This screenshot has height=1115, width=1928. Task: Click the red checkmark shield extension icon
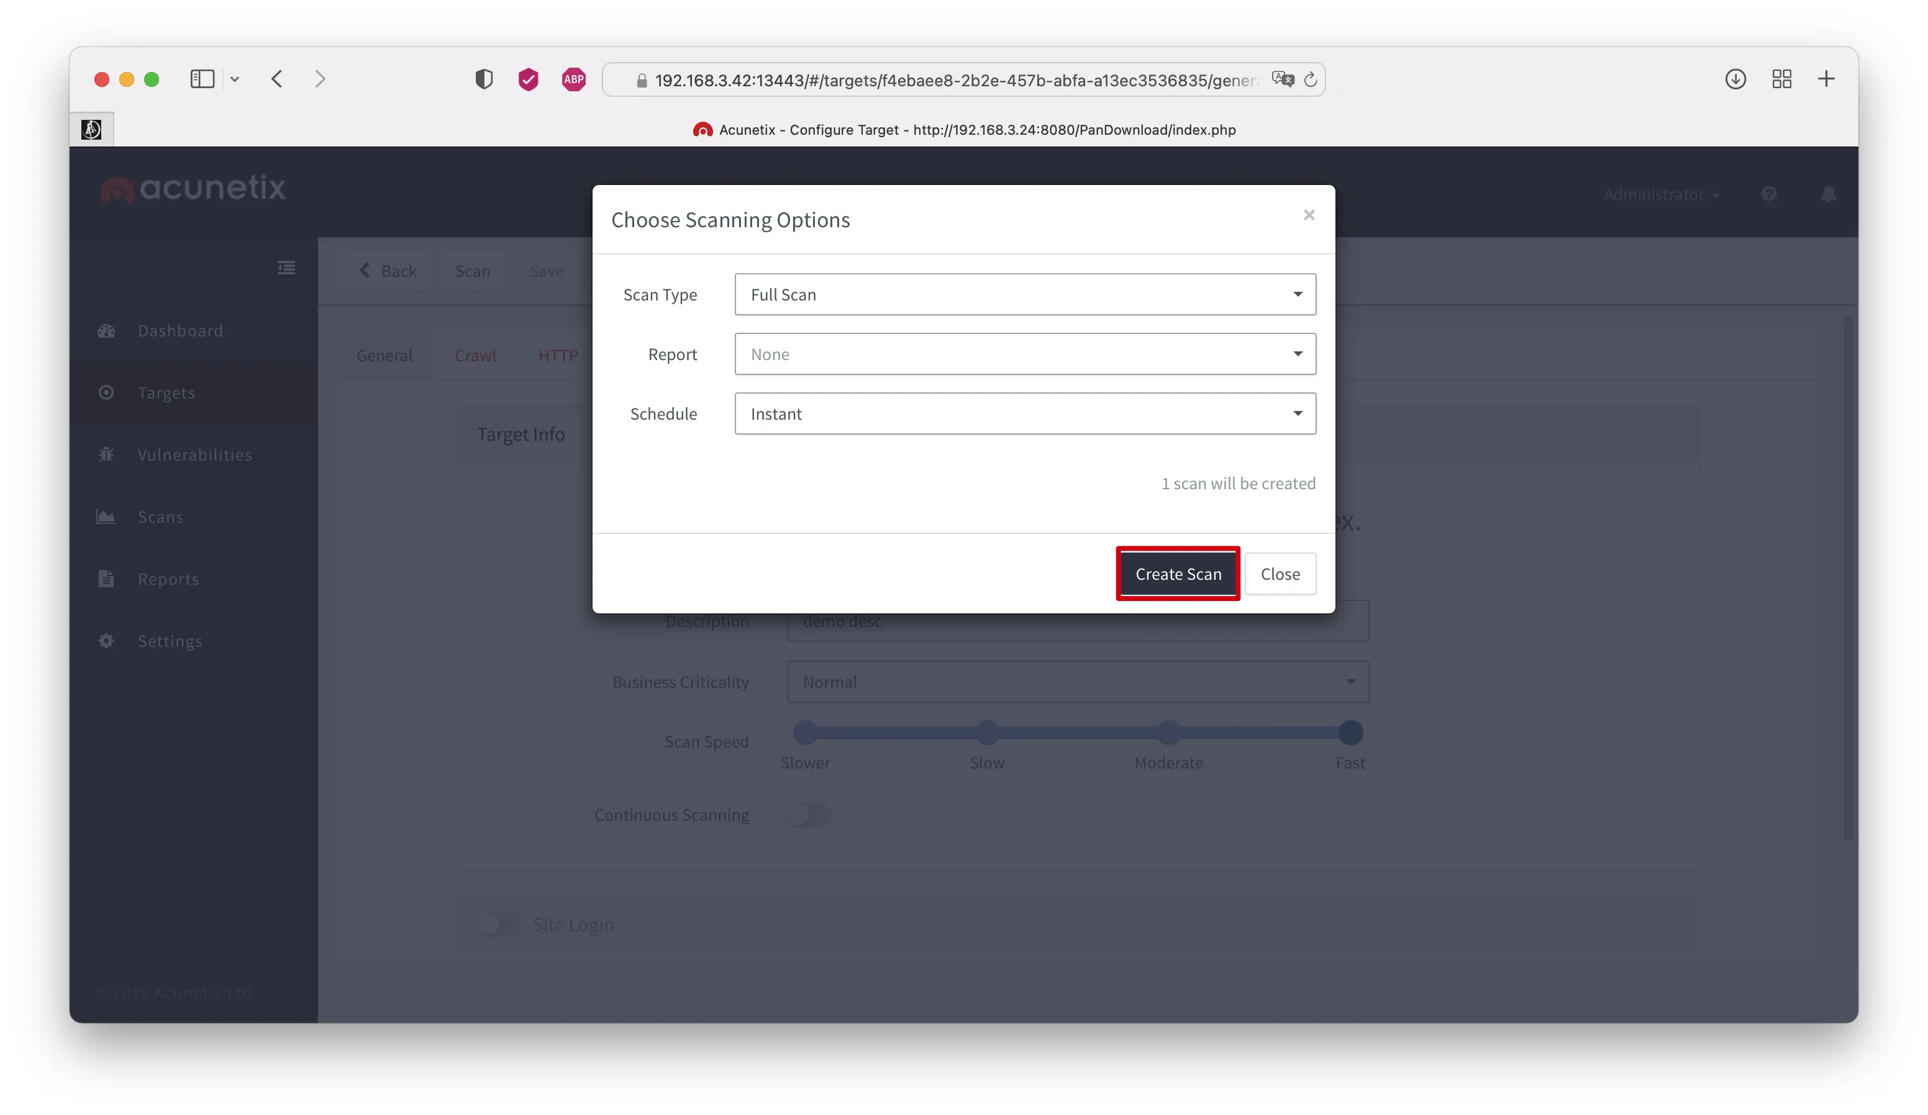(528, 79)
